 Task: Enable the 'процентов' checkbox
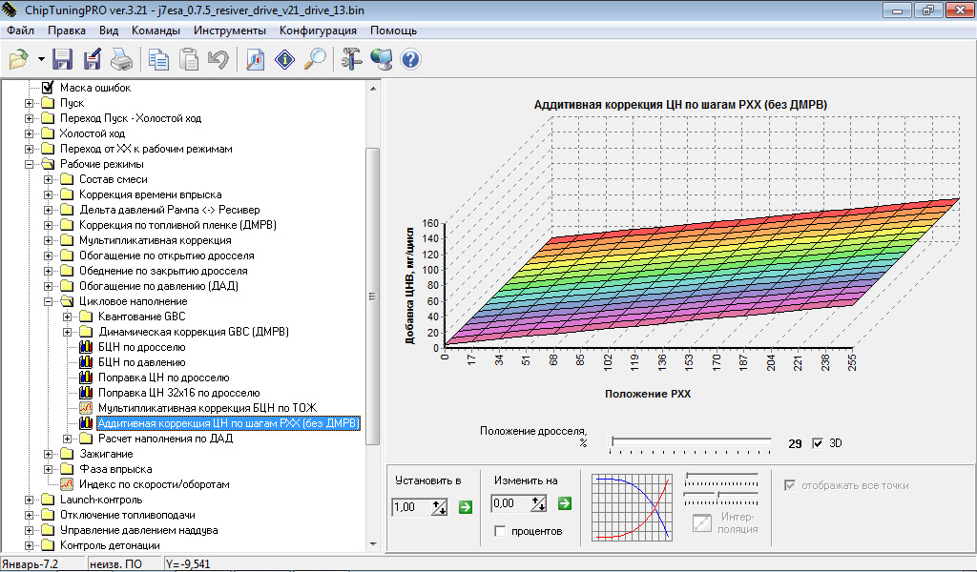pyautogui.click(x=500, y=531)
